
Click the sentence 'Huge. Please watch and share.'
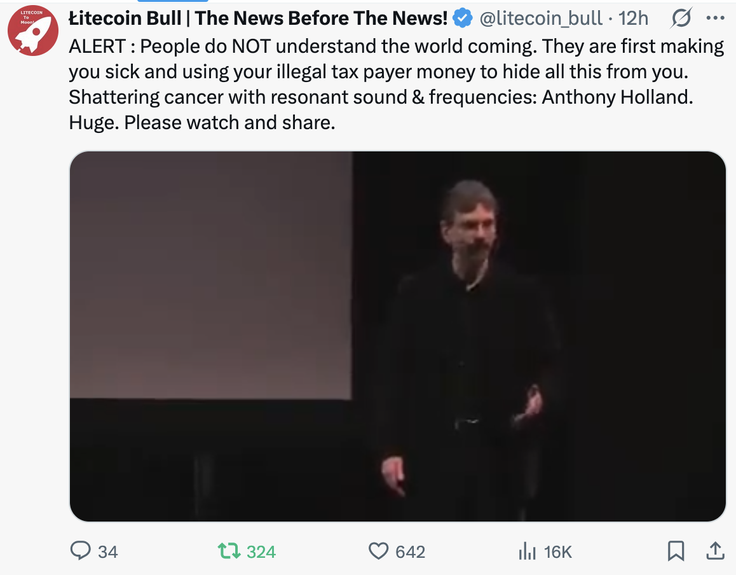[x=202, y=123]
